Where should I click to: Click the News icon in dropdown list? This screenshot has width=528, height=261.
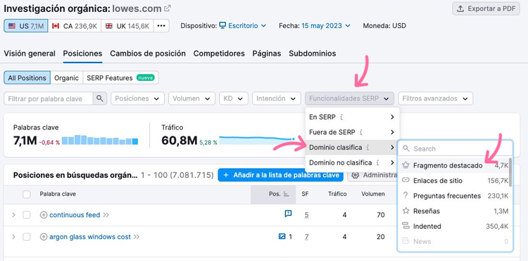[406, 241]
